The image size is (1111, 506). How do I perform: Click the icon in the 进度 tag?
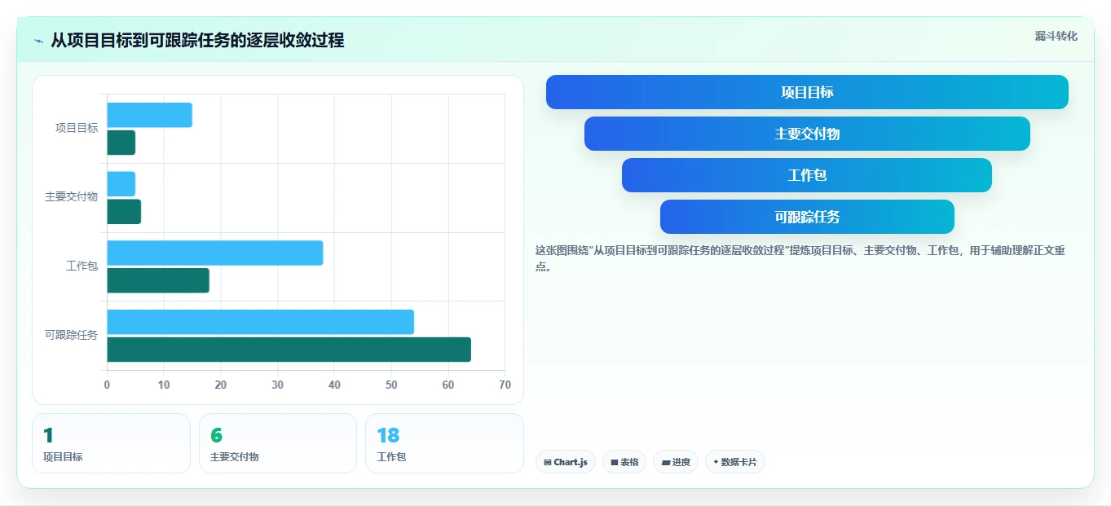(666, 462)
